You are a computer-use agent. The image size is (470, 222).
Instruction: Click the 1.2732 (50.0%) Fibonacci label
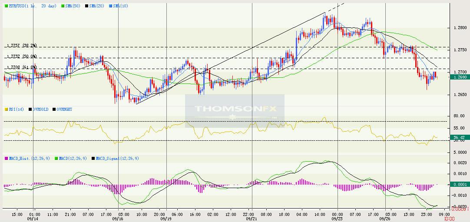[22, 56]
